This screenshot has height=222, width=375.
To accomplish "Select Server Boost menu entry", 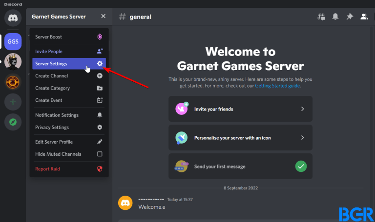I will pos(69,37).
